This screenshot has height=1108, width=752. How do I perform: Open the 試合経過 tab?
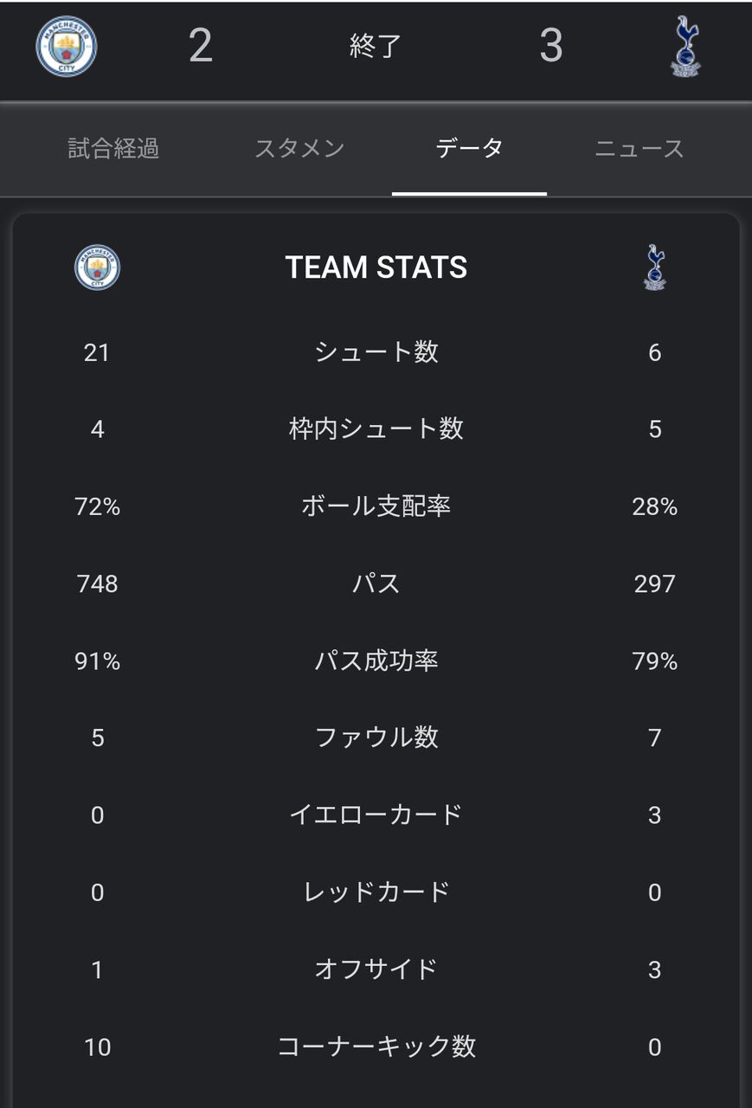coord(113,149)
